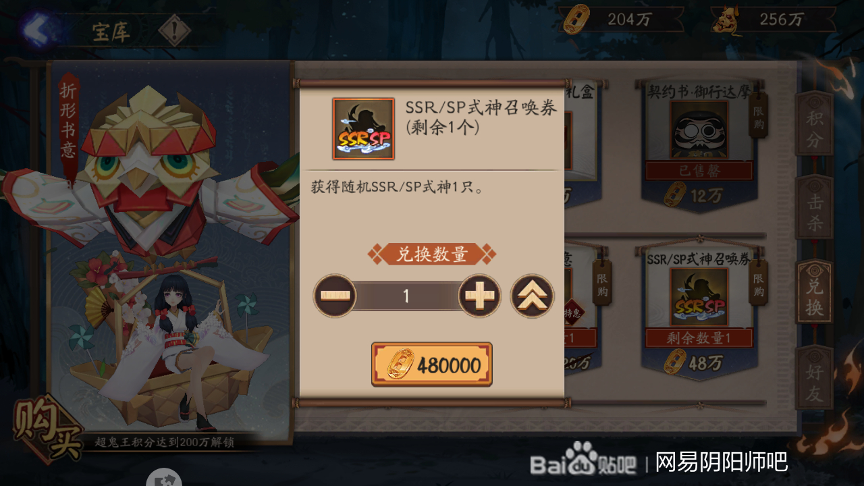Open the exclamation info icon beside 宝库
The height and width of the screenshot is (486, 864).
point(175,30)
